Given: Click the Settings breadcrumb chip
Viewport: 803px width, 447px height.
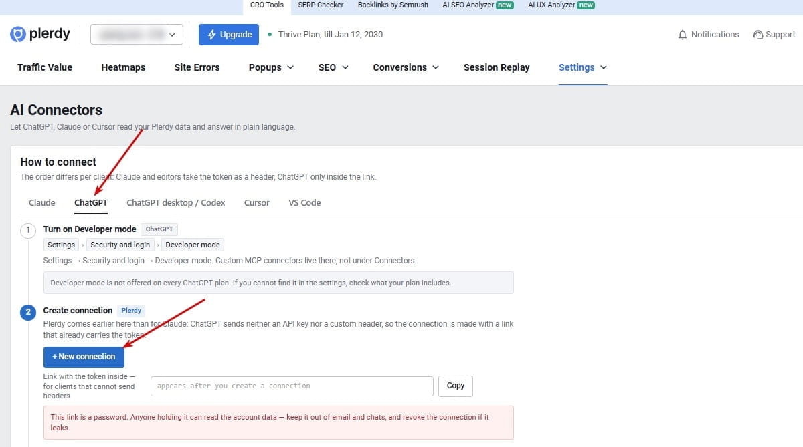Looking at the screenshot, I should tap(61, 245).
